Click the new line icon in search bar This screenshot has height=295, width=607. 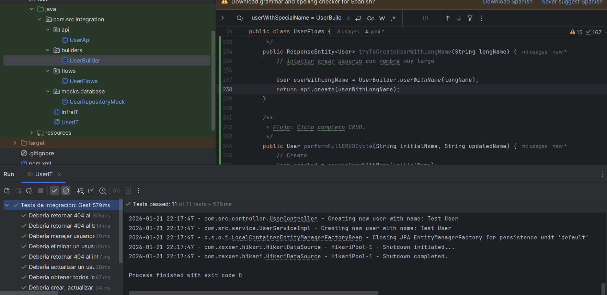(358, 18)
